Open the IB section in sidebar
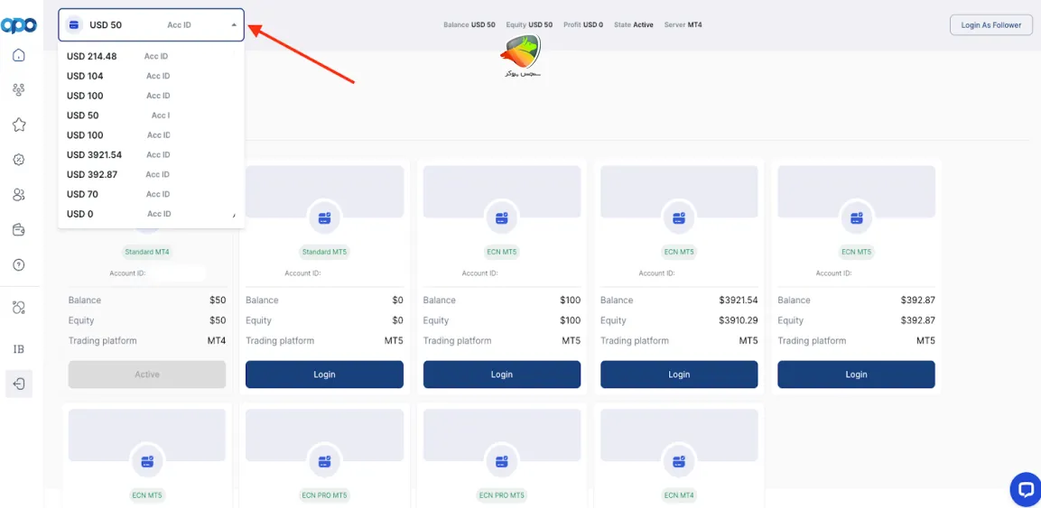1041x508 pixels. pos(19,349)
